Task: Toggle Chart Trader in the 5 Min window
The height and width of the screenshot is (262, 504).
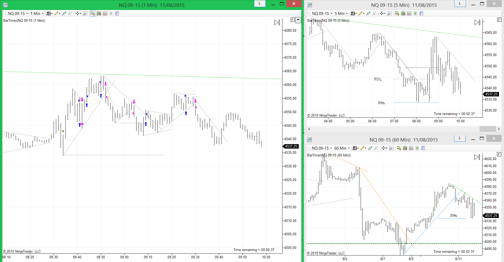Action: [x=397, y=13]
